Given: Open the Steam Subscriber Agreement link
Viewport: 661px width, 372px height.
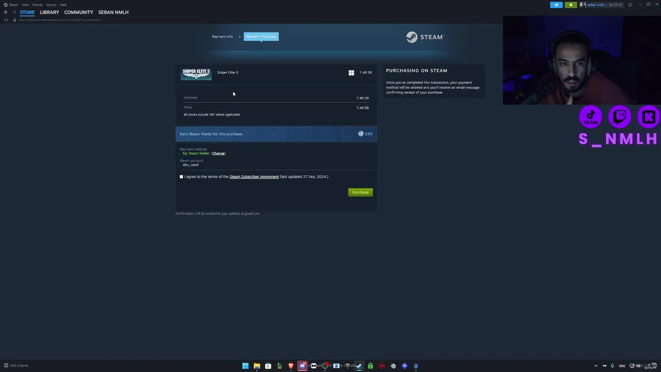Looking at the screenshot, I should tap(254, 177).
